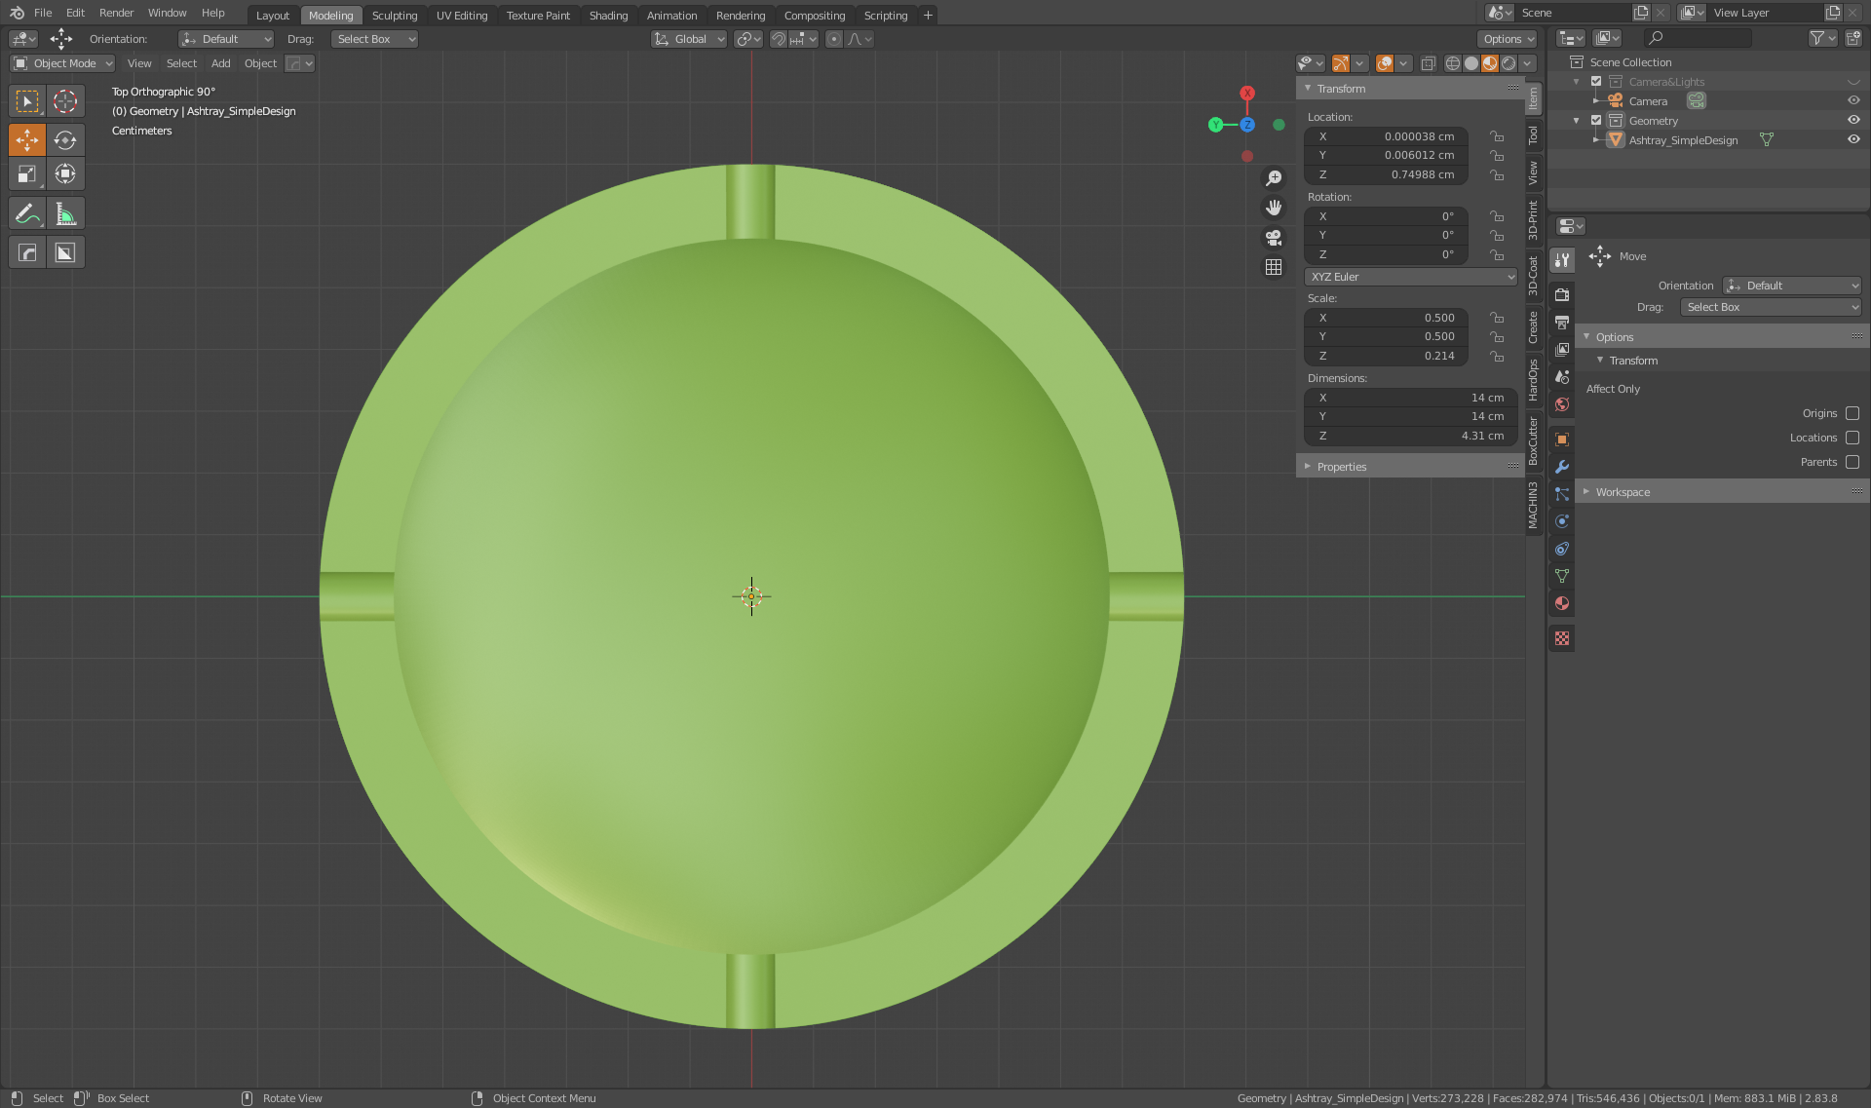Toggle camera view icon in viewport
Image resolution: width=1871 pixels, height=1108 pixels.
pos(1273,238)
